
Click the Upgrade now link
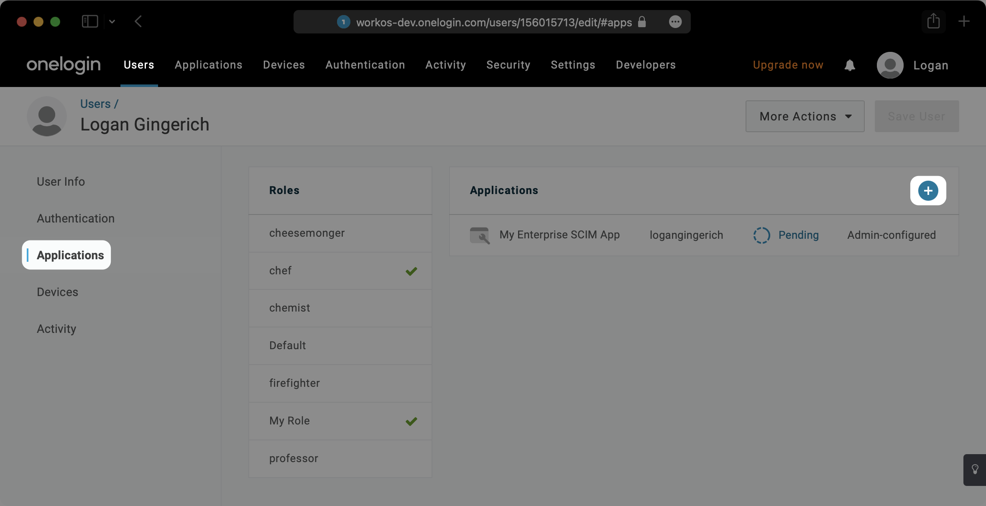click(x=787, y=65)
